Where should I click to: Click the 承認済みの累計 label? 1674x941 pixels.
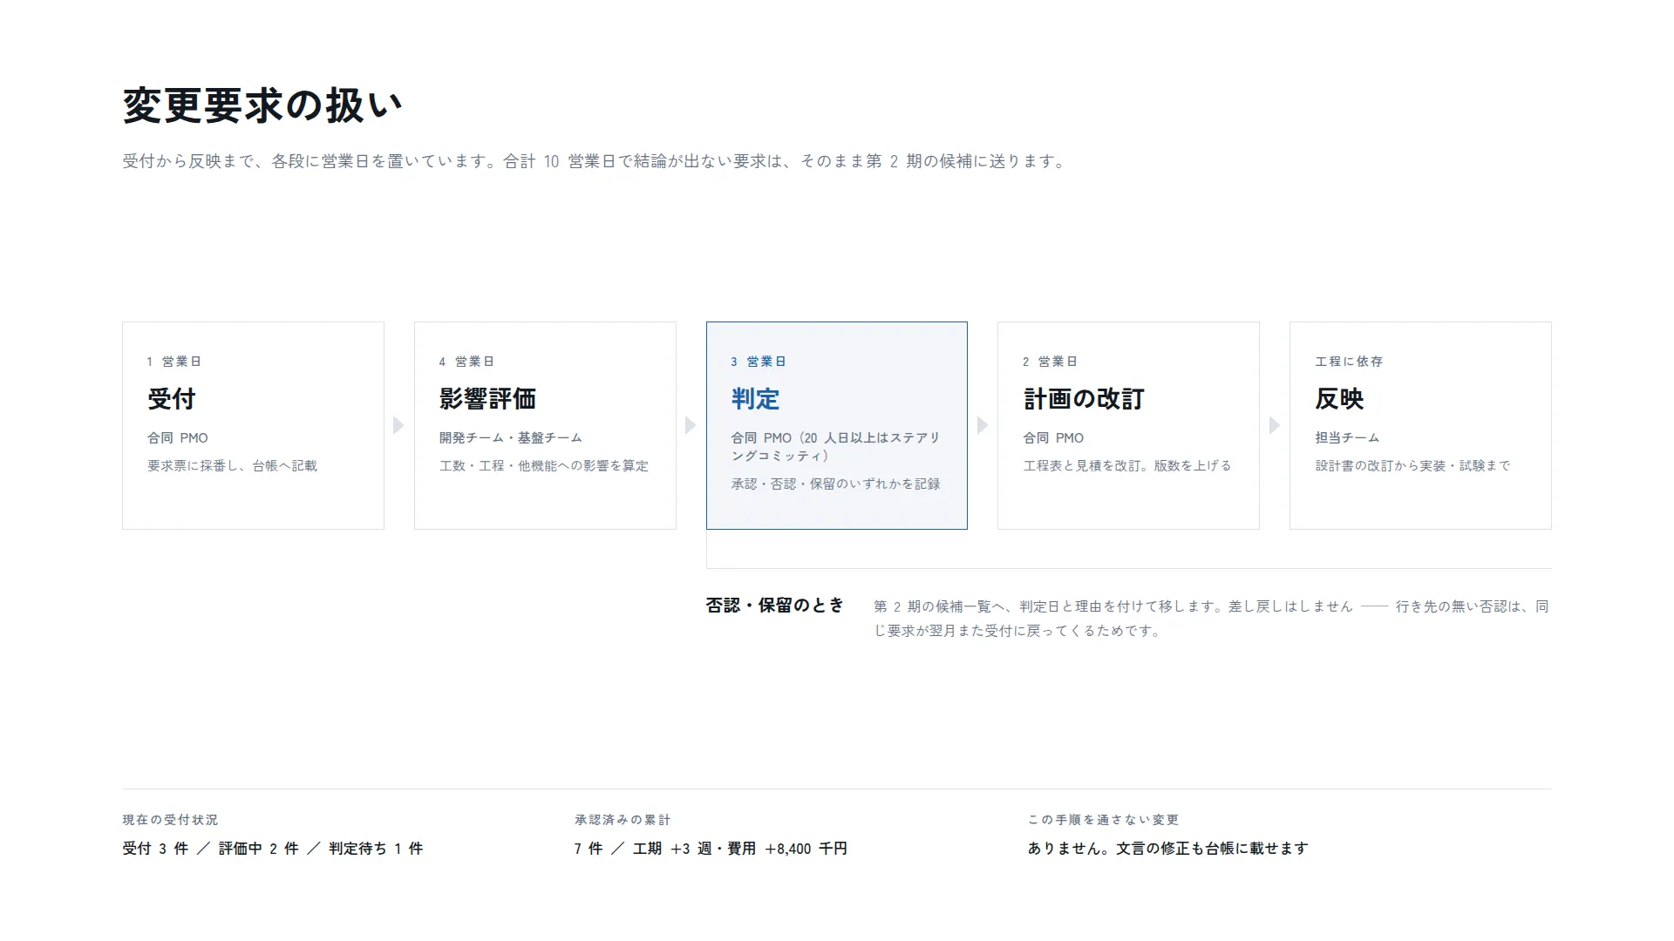click(x=623, y=820)
